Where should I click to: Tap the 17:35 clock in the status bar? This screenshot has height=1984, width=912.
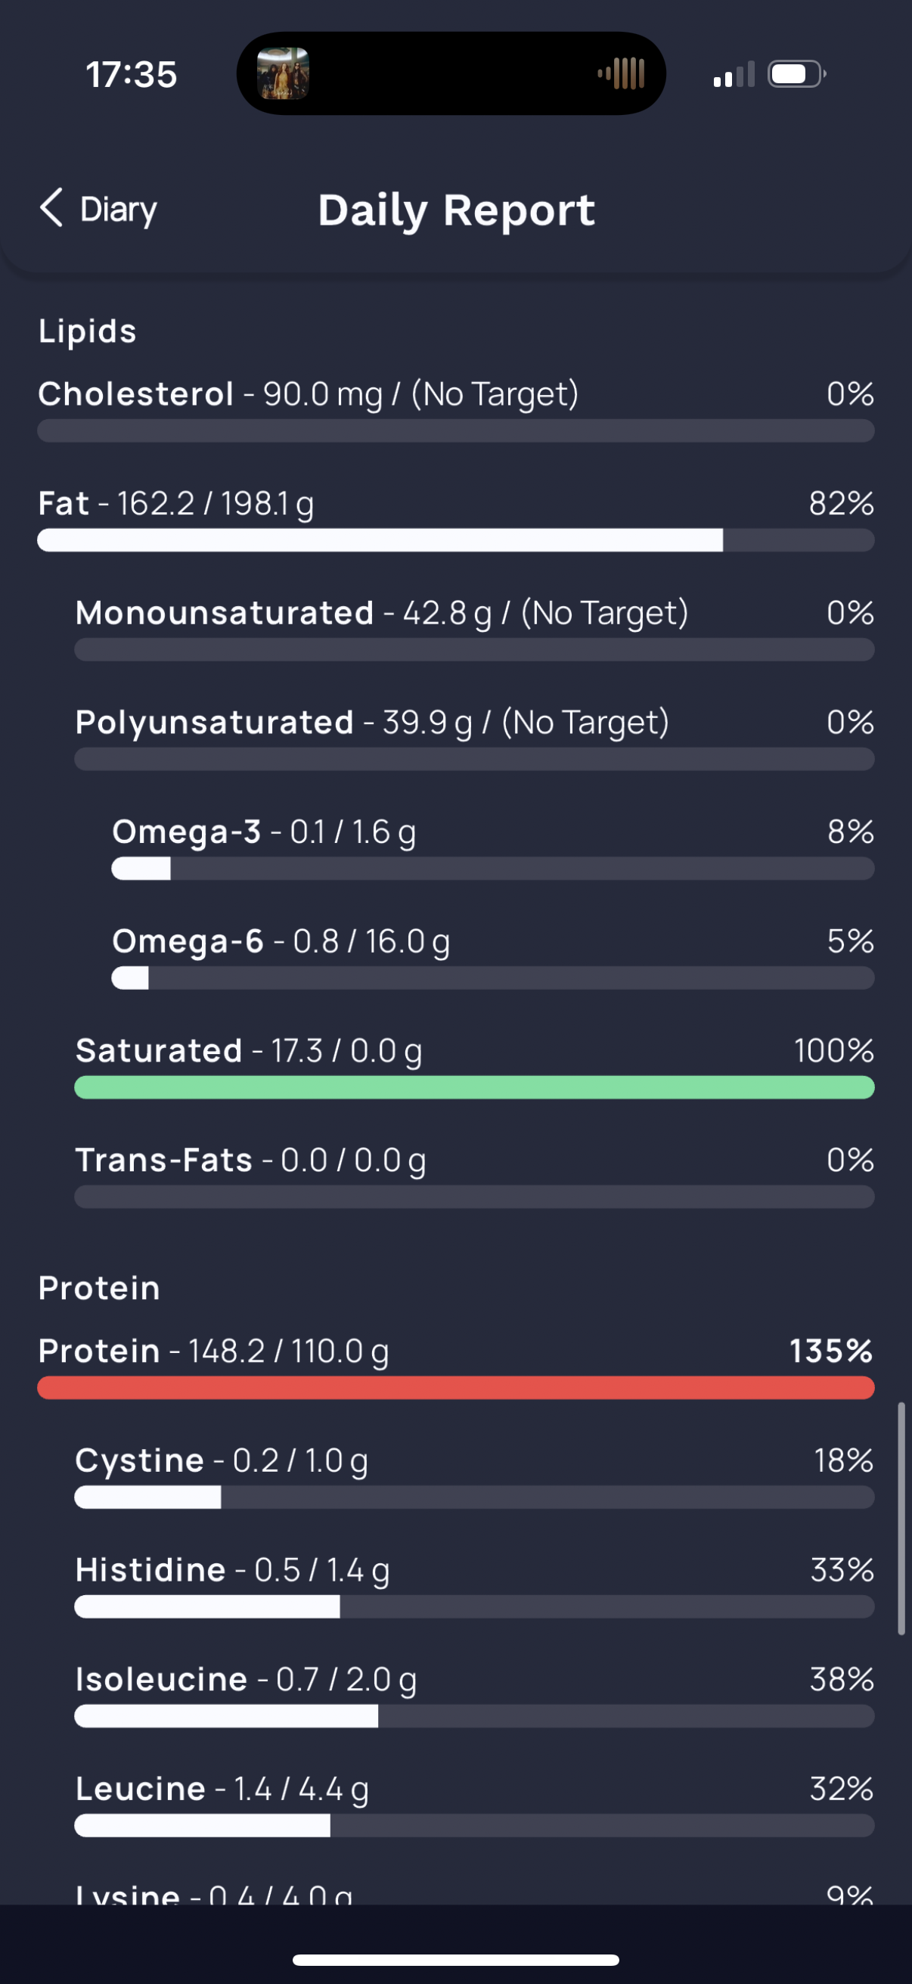[132, 75]
